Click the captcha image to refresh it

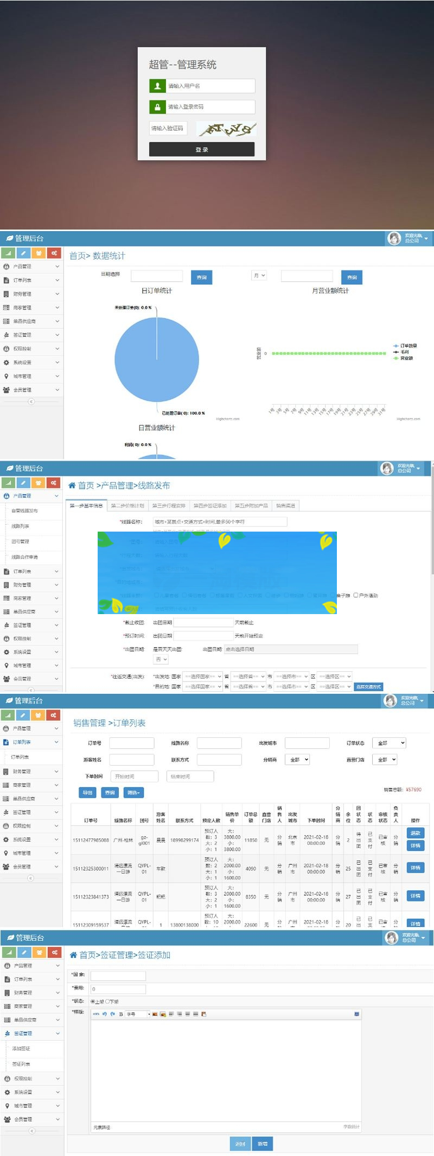(x=226, y=129)
